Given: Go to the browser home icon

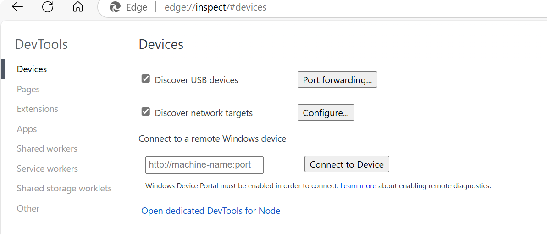Looking at the screenshot, I should click(78, 7).
